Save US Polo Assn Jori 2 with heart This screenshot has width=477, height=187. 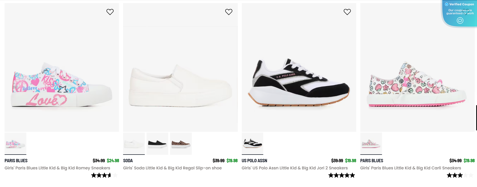(x=347, y=12)
